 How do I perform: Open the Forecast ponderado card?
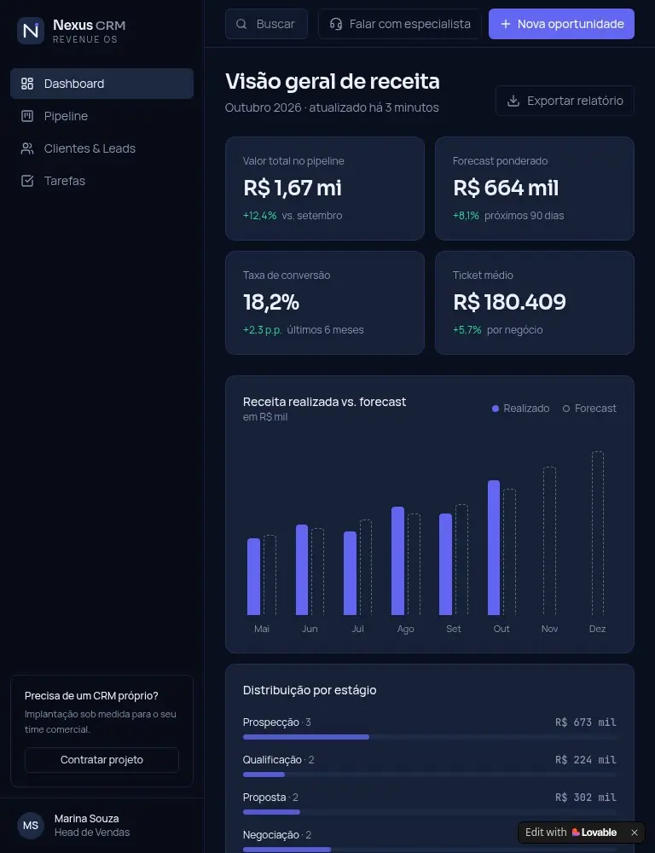click(x=535, y=189)
